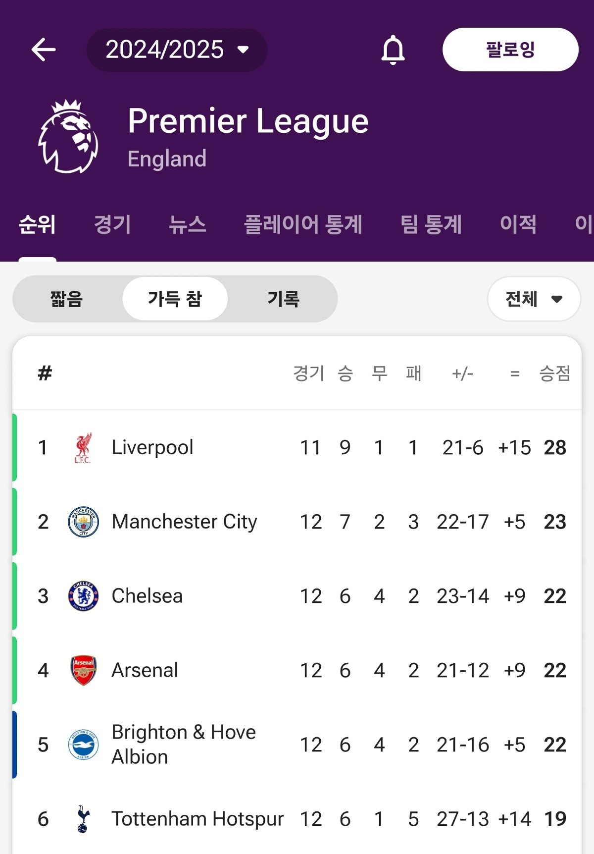Viewport: 594px width, 854px height.
Task: Open the 2024/2025 season dropdown
Action: [177, 50]
